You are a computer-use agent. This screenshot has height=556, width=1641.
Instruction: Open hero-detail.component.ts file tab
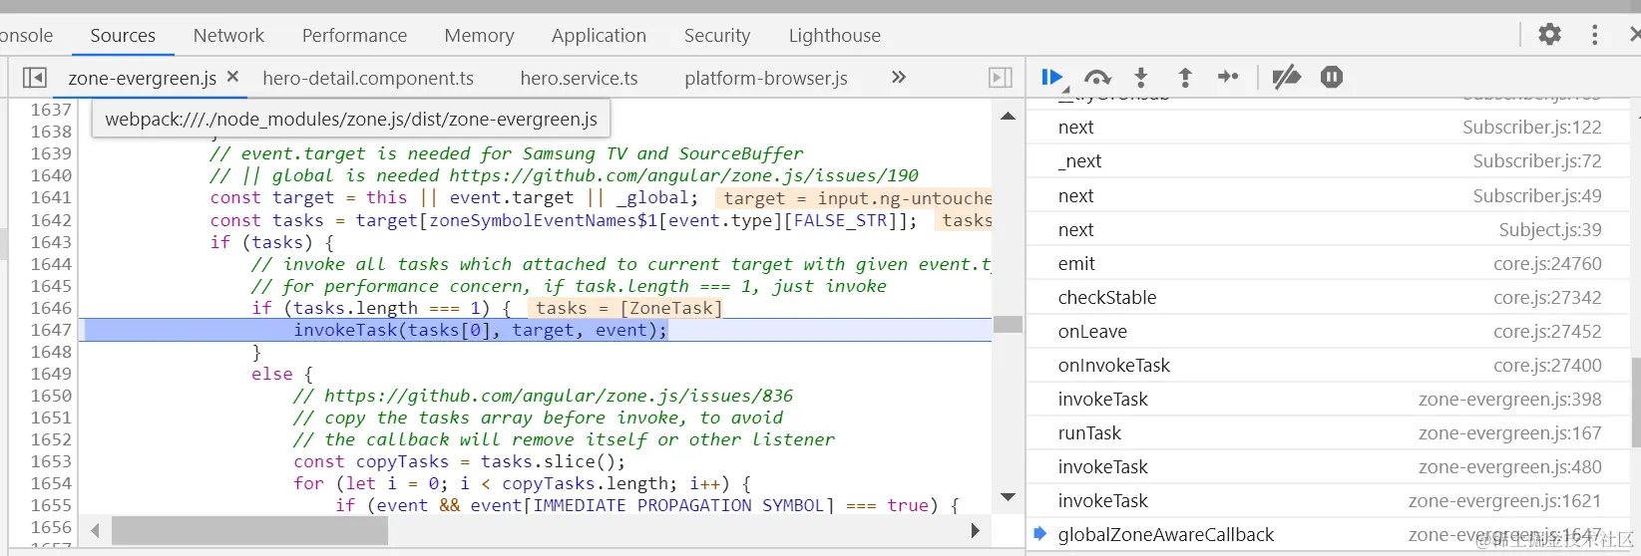pyautogui.click(x=368, y=78)
